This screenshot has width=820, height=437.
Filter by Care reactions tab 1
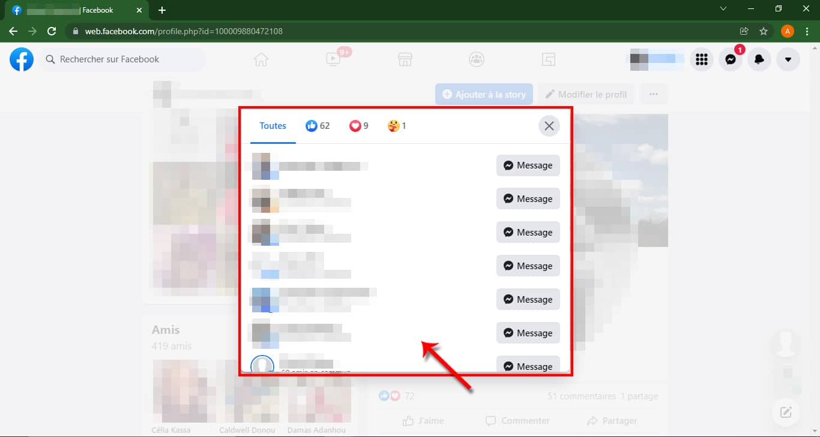coord(397,126)
